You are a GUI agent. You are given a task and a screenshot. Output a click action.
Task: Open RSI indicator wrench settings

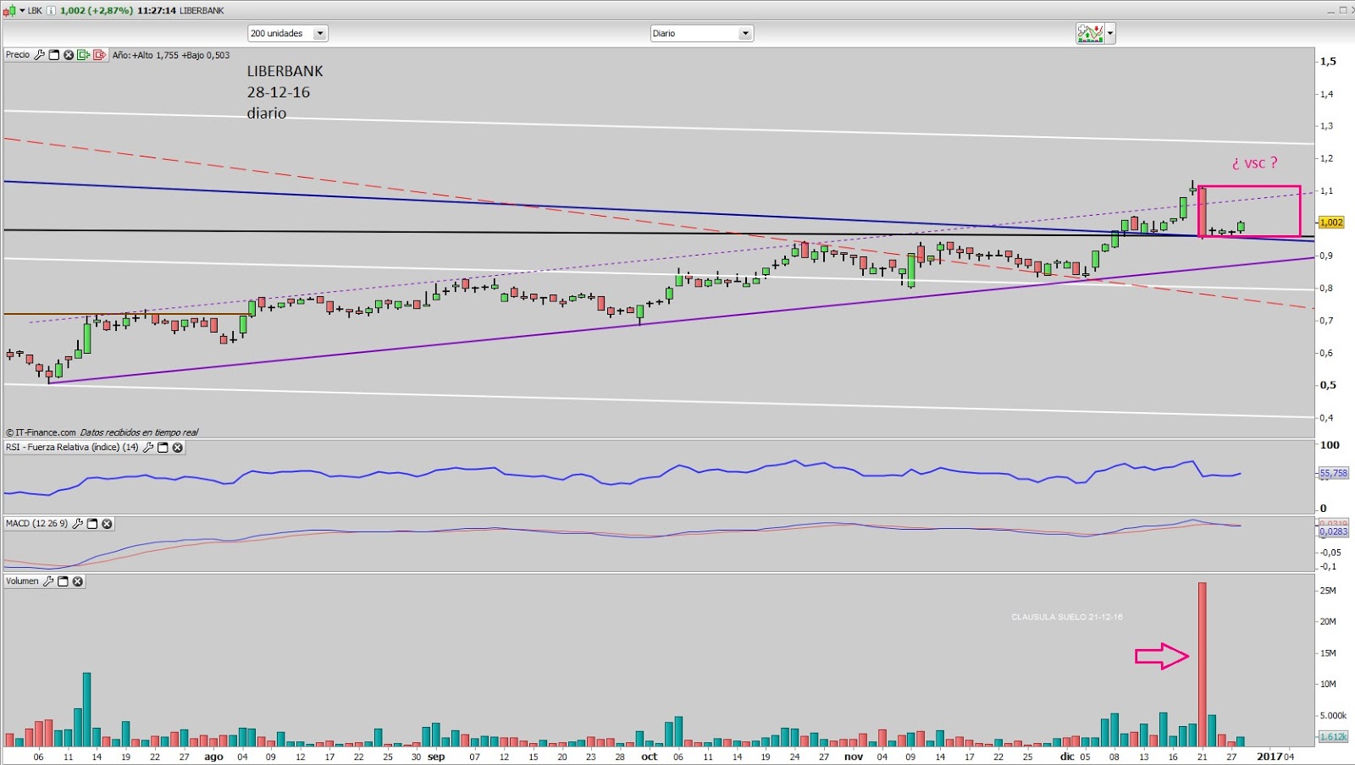point(148,448)
